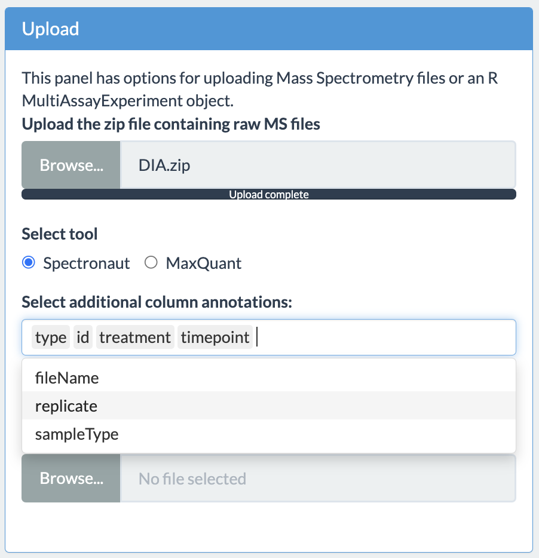The height and width of the screenshot is (558, 539).
Task: Click the id annotation tag
Action: pyautogui.click(x=82, y=337)
